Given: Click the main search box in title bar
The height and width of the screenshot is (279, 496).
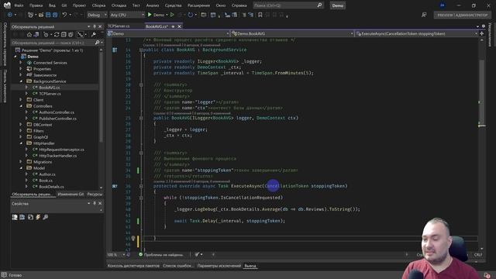Looking at the screenshot, I should point(288,5).
